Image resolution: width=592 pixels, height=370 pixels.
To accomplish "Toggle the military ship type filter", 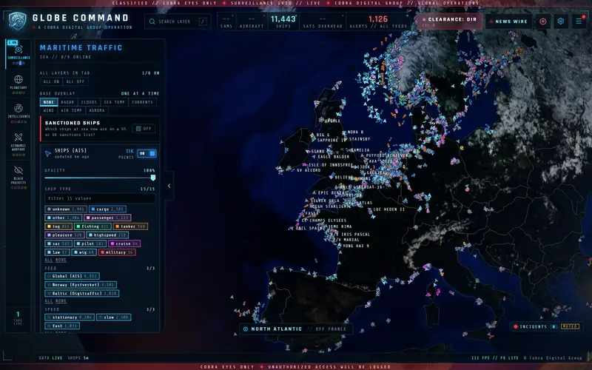I will (117, 252).
